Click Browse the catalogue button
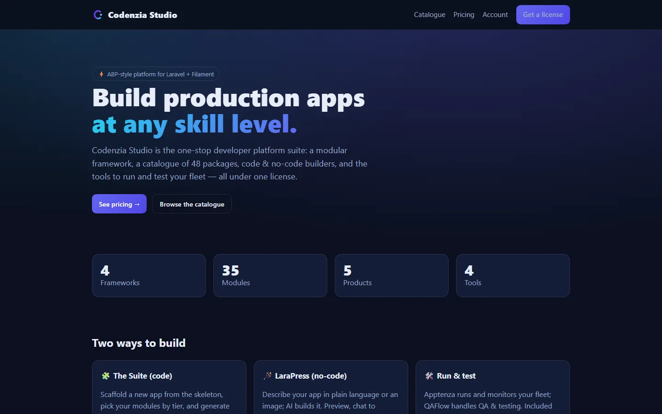Screen dimensions: 662x414 (x=192, y=204)
